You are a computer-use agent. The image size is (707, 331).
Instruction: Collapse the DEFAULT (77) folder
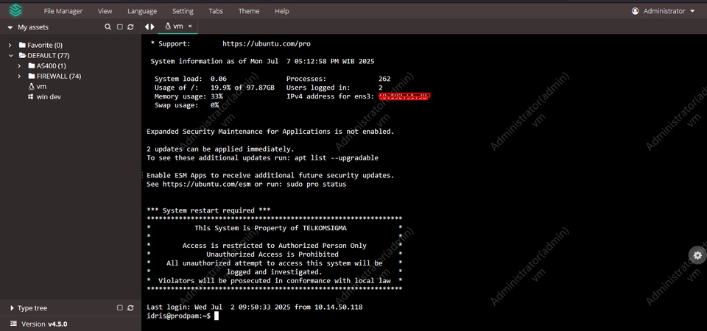(11, 55)
